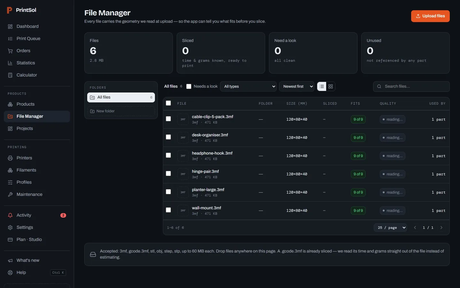Open the All types filter dropdown
460x288 pixels.
pyautogui.click(x=249, y=86)
